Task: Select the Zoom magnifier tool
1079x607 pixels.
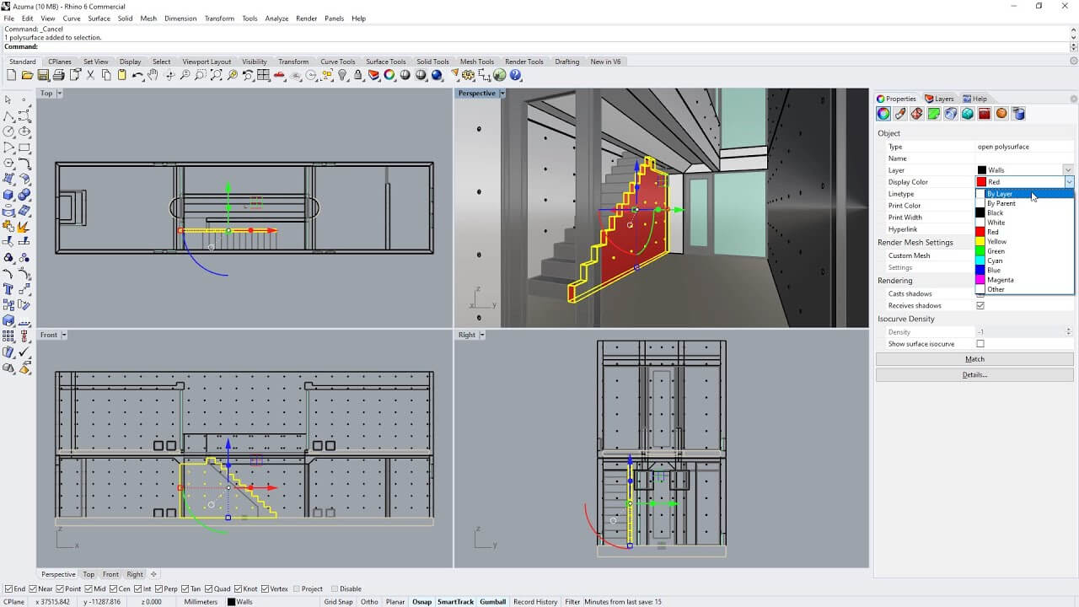Action: tap(185, 75)
